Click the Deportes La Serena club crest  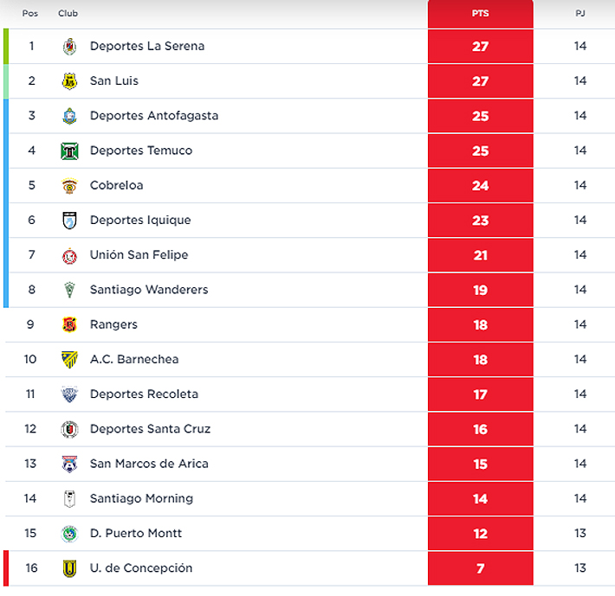click(70, 47)
